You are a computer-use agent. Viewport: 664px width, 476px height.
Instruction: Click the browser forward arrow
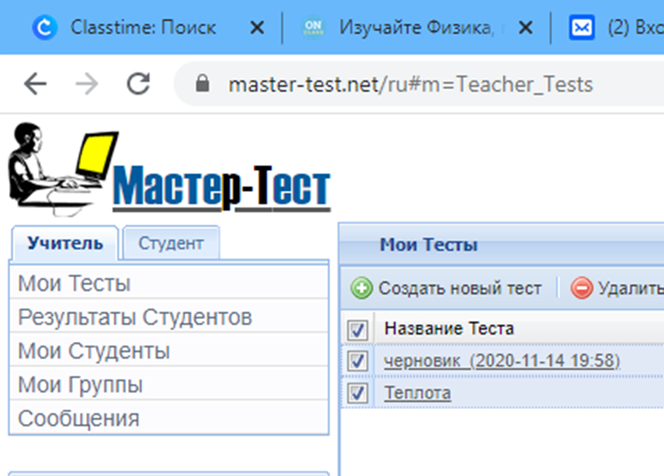(87, 83)
